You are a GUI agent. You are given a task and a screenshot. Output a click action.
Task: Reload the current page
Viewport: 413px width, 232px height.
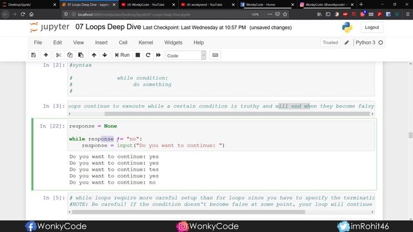pyautogui.click(x=23, y=14)
